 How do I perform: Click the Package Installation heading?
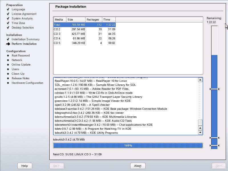71,7
